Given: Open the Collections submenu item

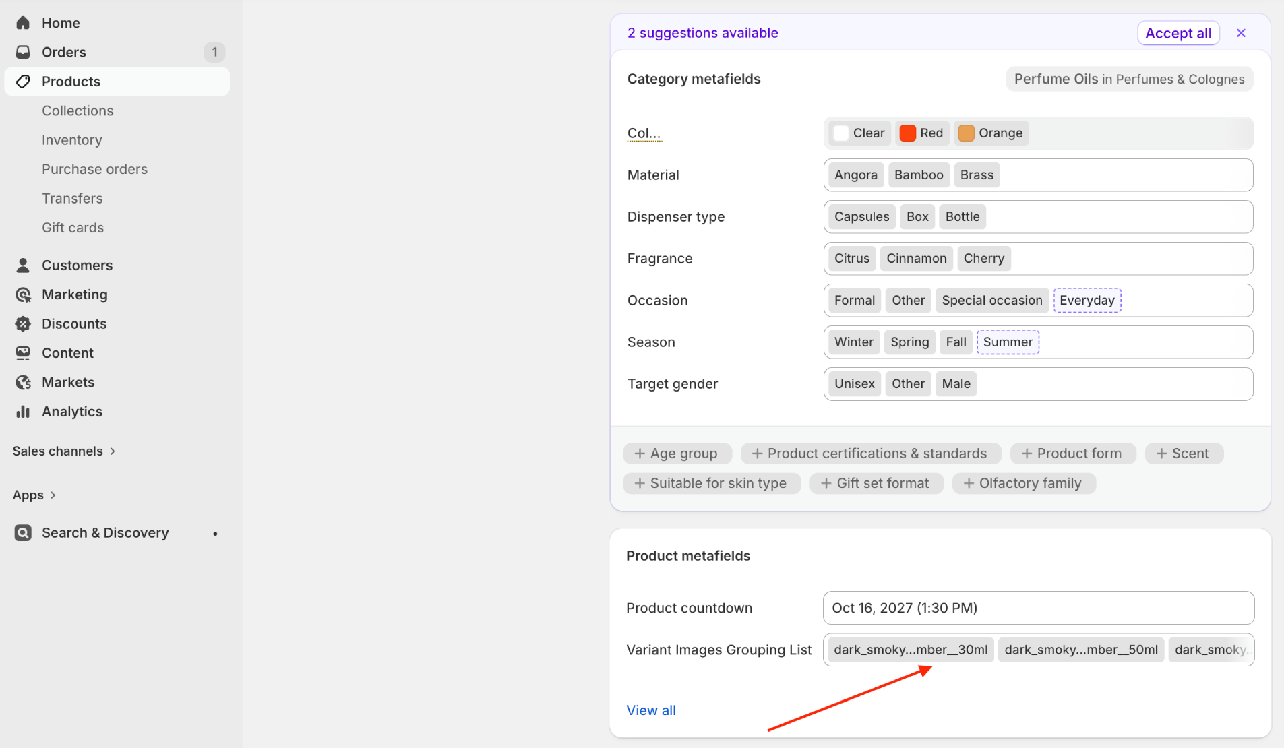Looking at the screenshot, I should 78,111.
